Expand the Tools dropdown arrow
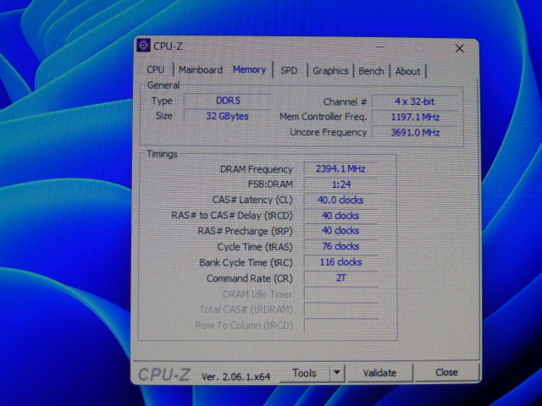The height and width of the screenshot is (406, 542). [x=337, y=373]
